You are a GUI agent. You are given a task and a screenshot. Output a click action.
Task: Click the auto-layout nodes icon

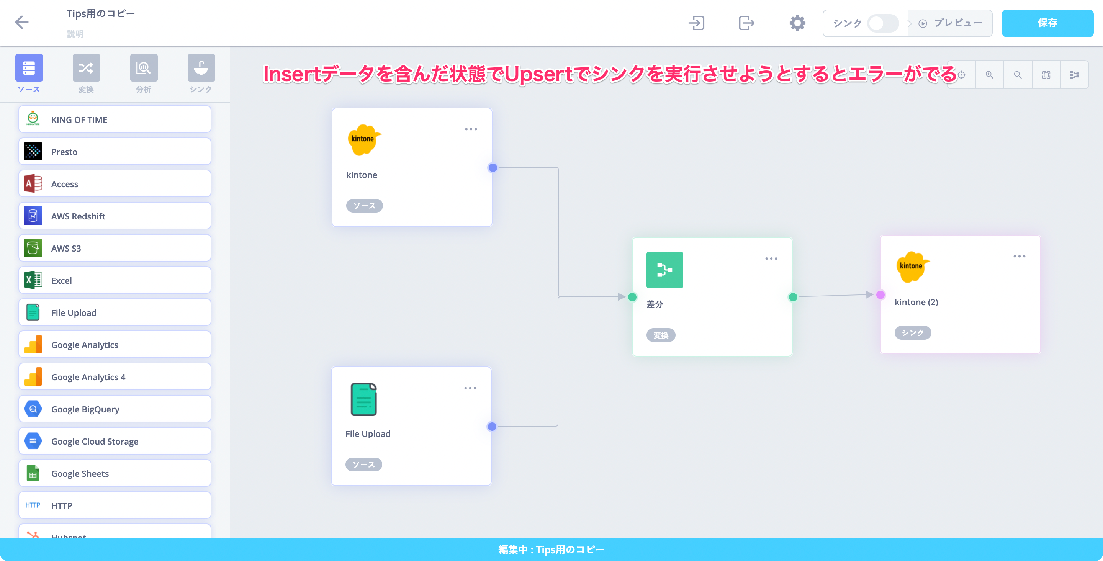(x=1074, y=75)
